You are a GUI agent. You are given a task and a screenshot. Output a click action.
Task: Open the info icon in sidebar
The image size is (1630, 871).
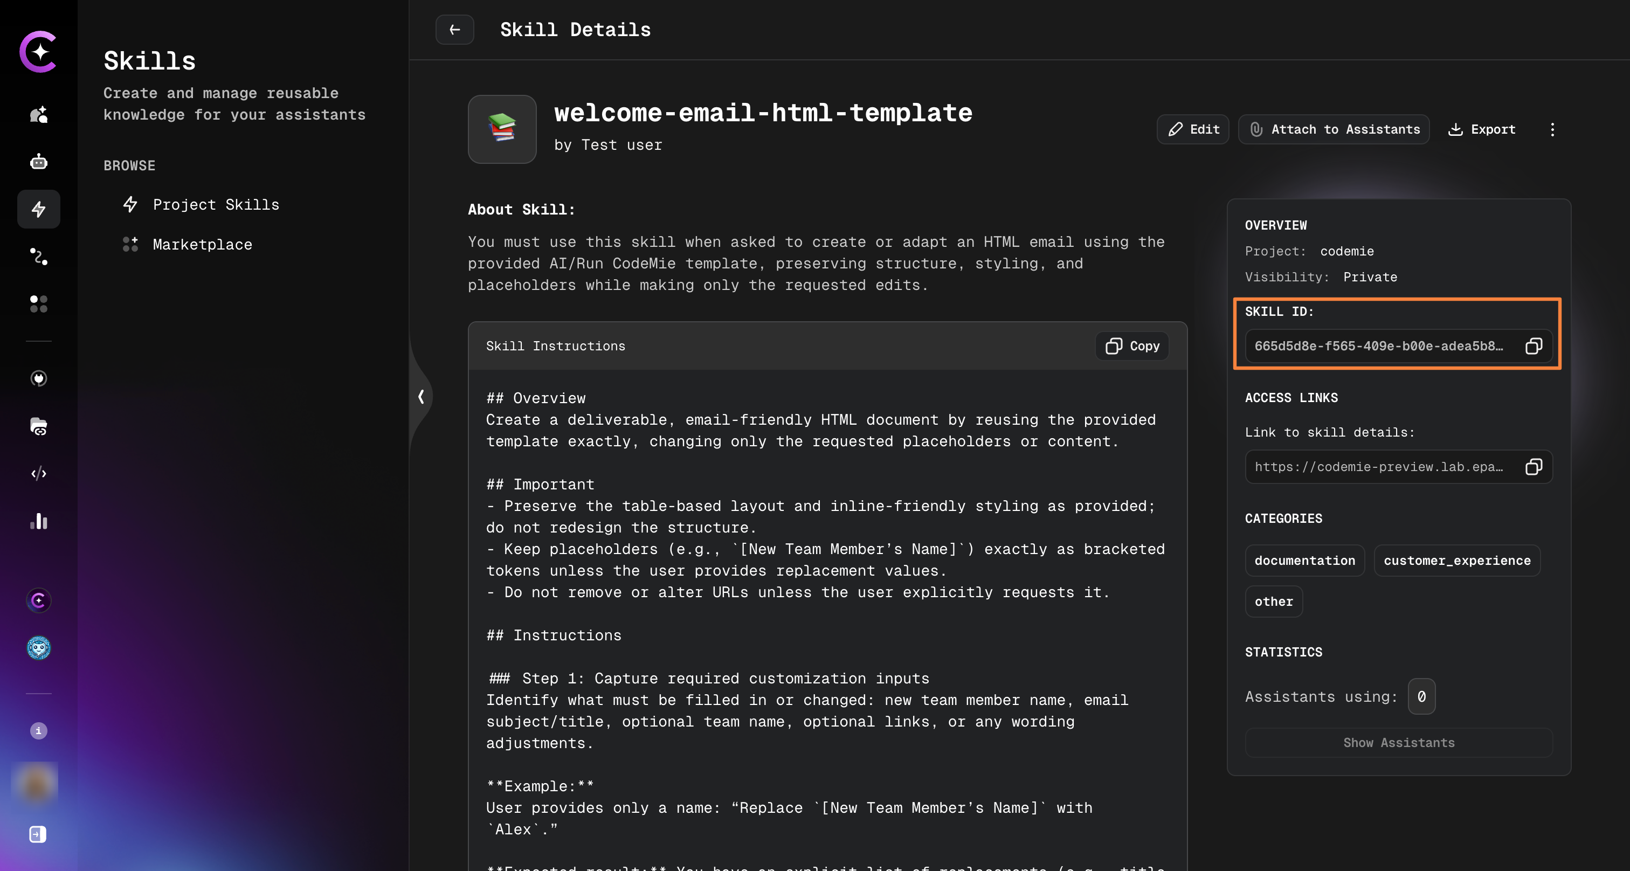(39, 730)
